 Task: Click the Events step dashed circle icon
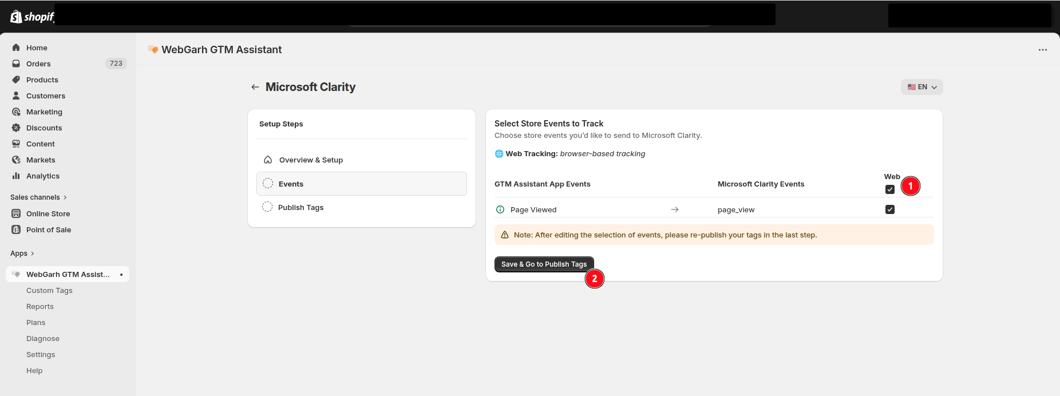[268, 184]
